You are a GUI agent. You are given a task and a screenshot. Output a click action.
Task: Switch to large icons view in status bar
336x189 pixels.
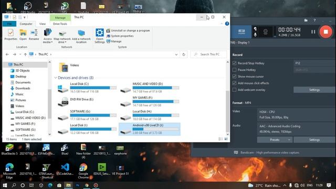coord(226,139)
